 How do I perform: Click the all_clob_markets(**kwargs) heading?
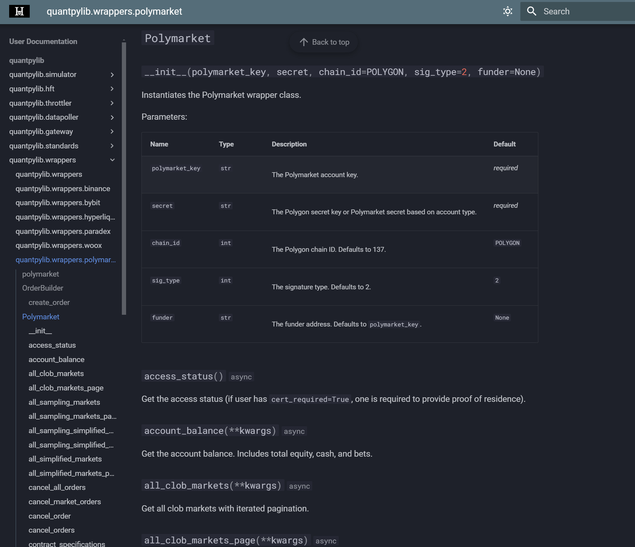pos(213,485)
